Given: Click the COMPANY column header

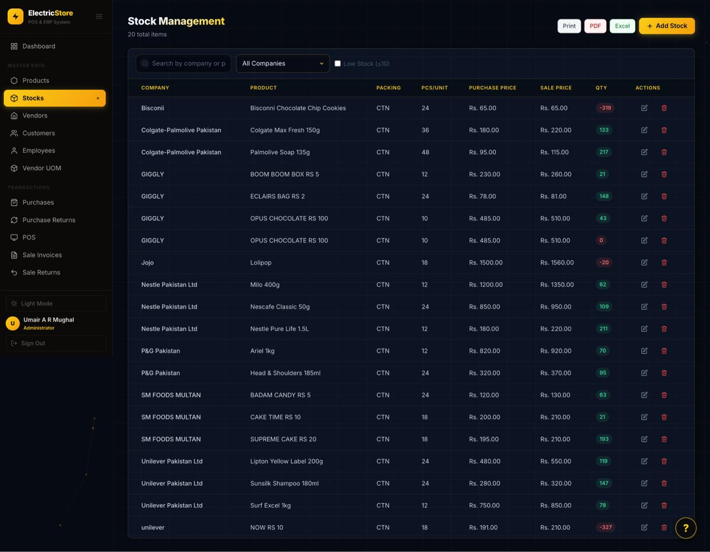Looking at the screenshot, I should [155, 88].
